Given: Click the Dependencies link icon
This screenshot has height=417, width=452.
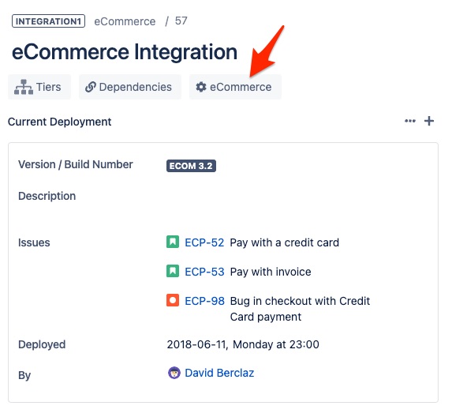Looking at the screenshot, I should pyautogui.click(x=91, y=87).
